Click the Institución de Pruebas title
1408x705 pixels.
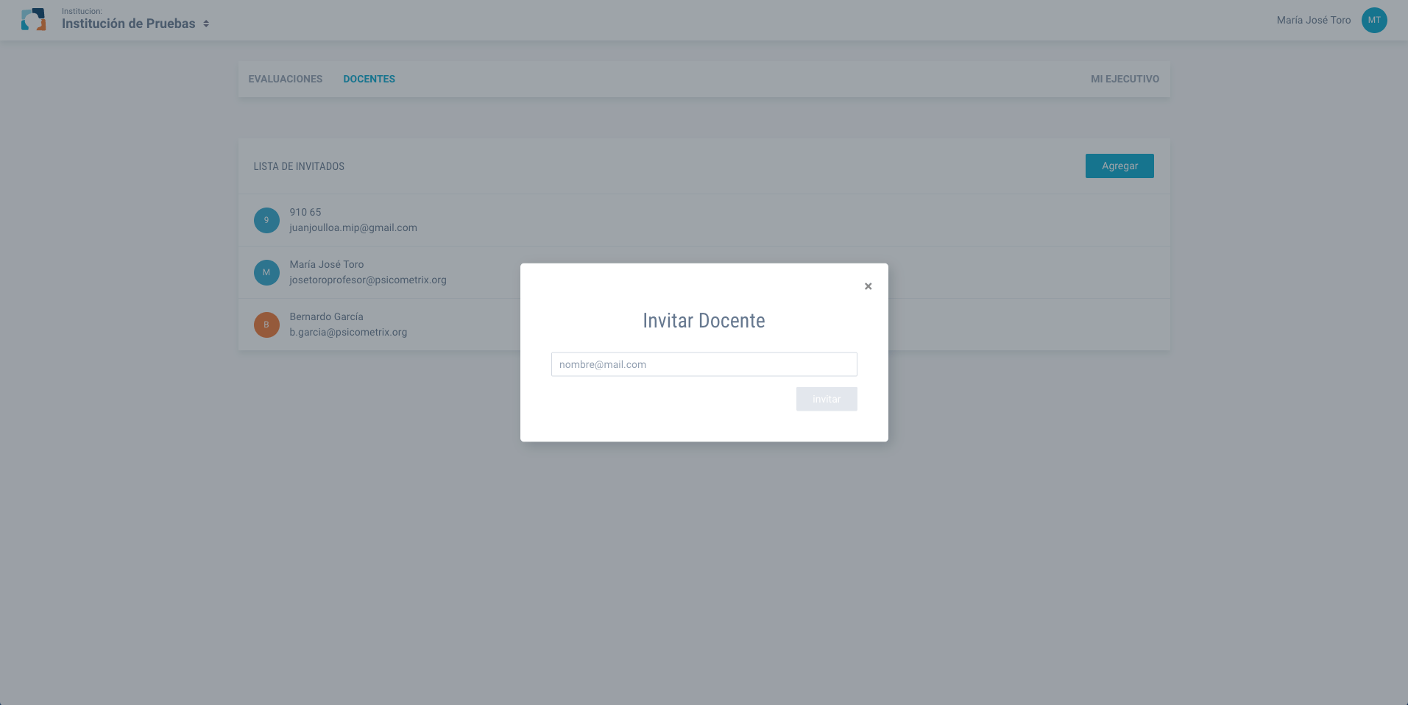click(128, 24)
